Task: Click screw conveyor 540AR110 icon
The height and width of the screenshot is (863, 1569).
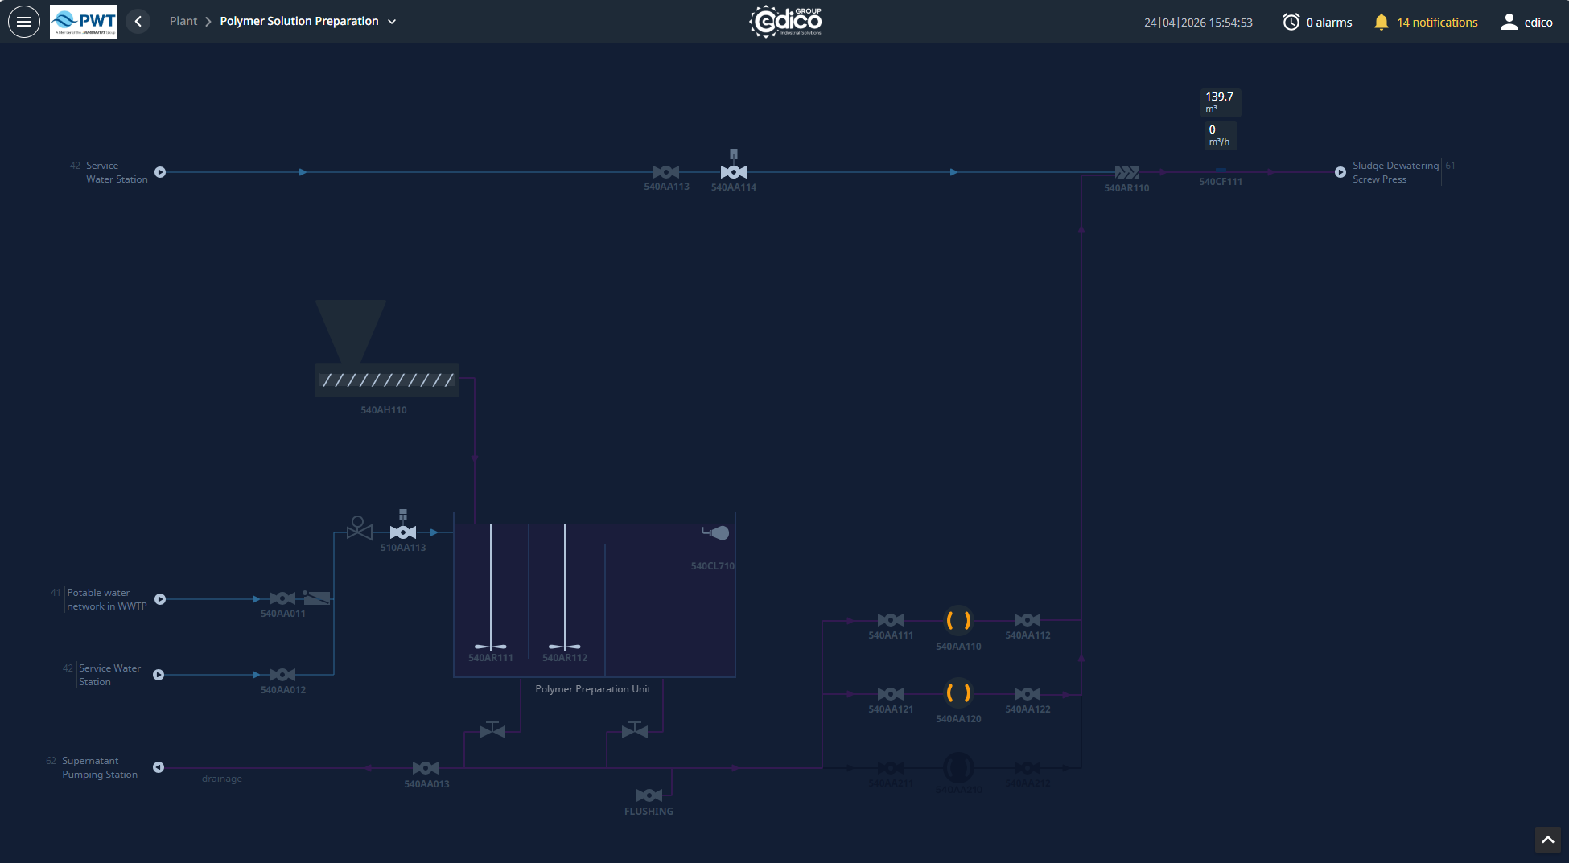Action: coord(1126,172)
